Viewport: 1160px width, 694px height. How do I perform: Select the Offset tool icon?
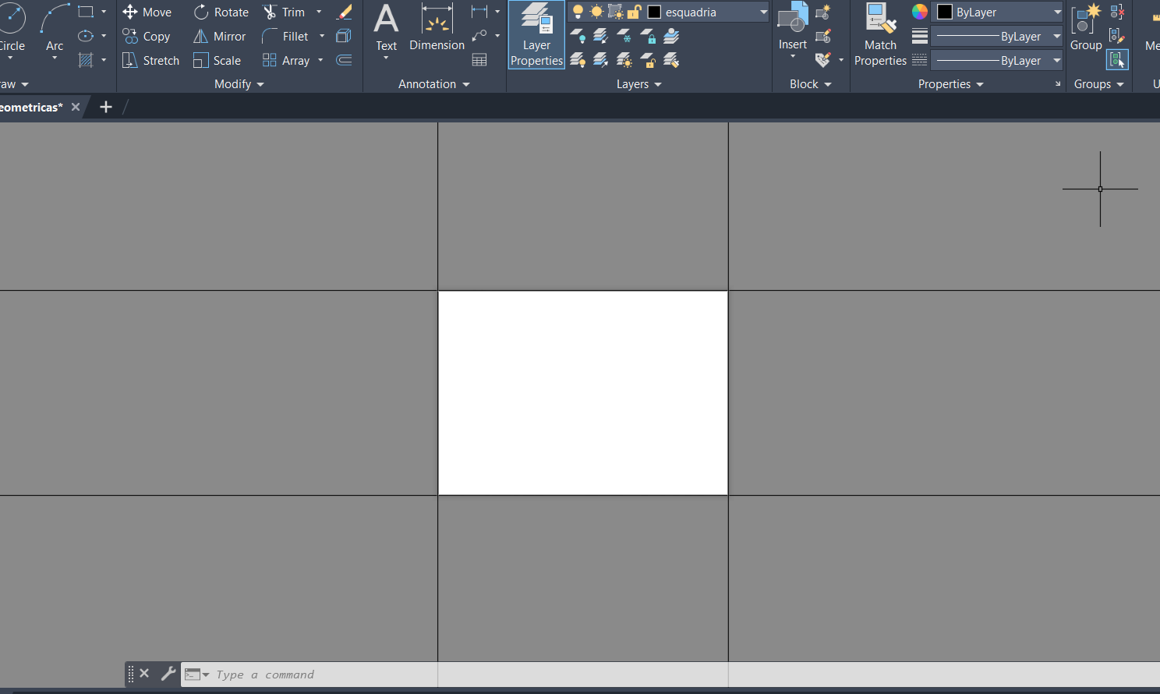(344, 60)
